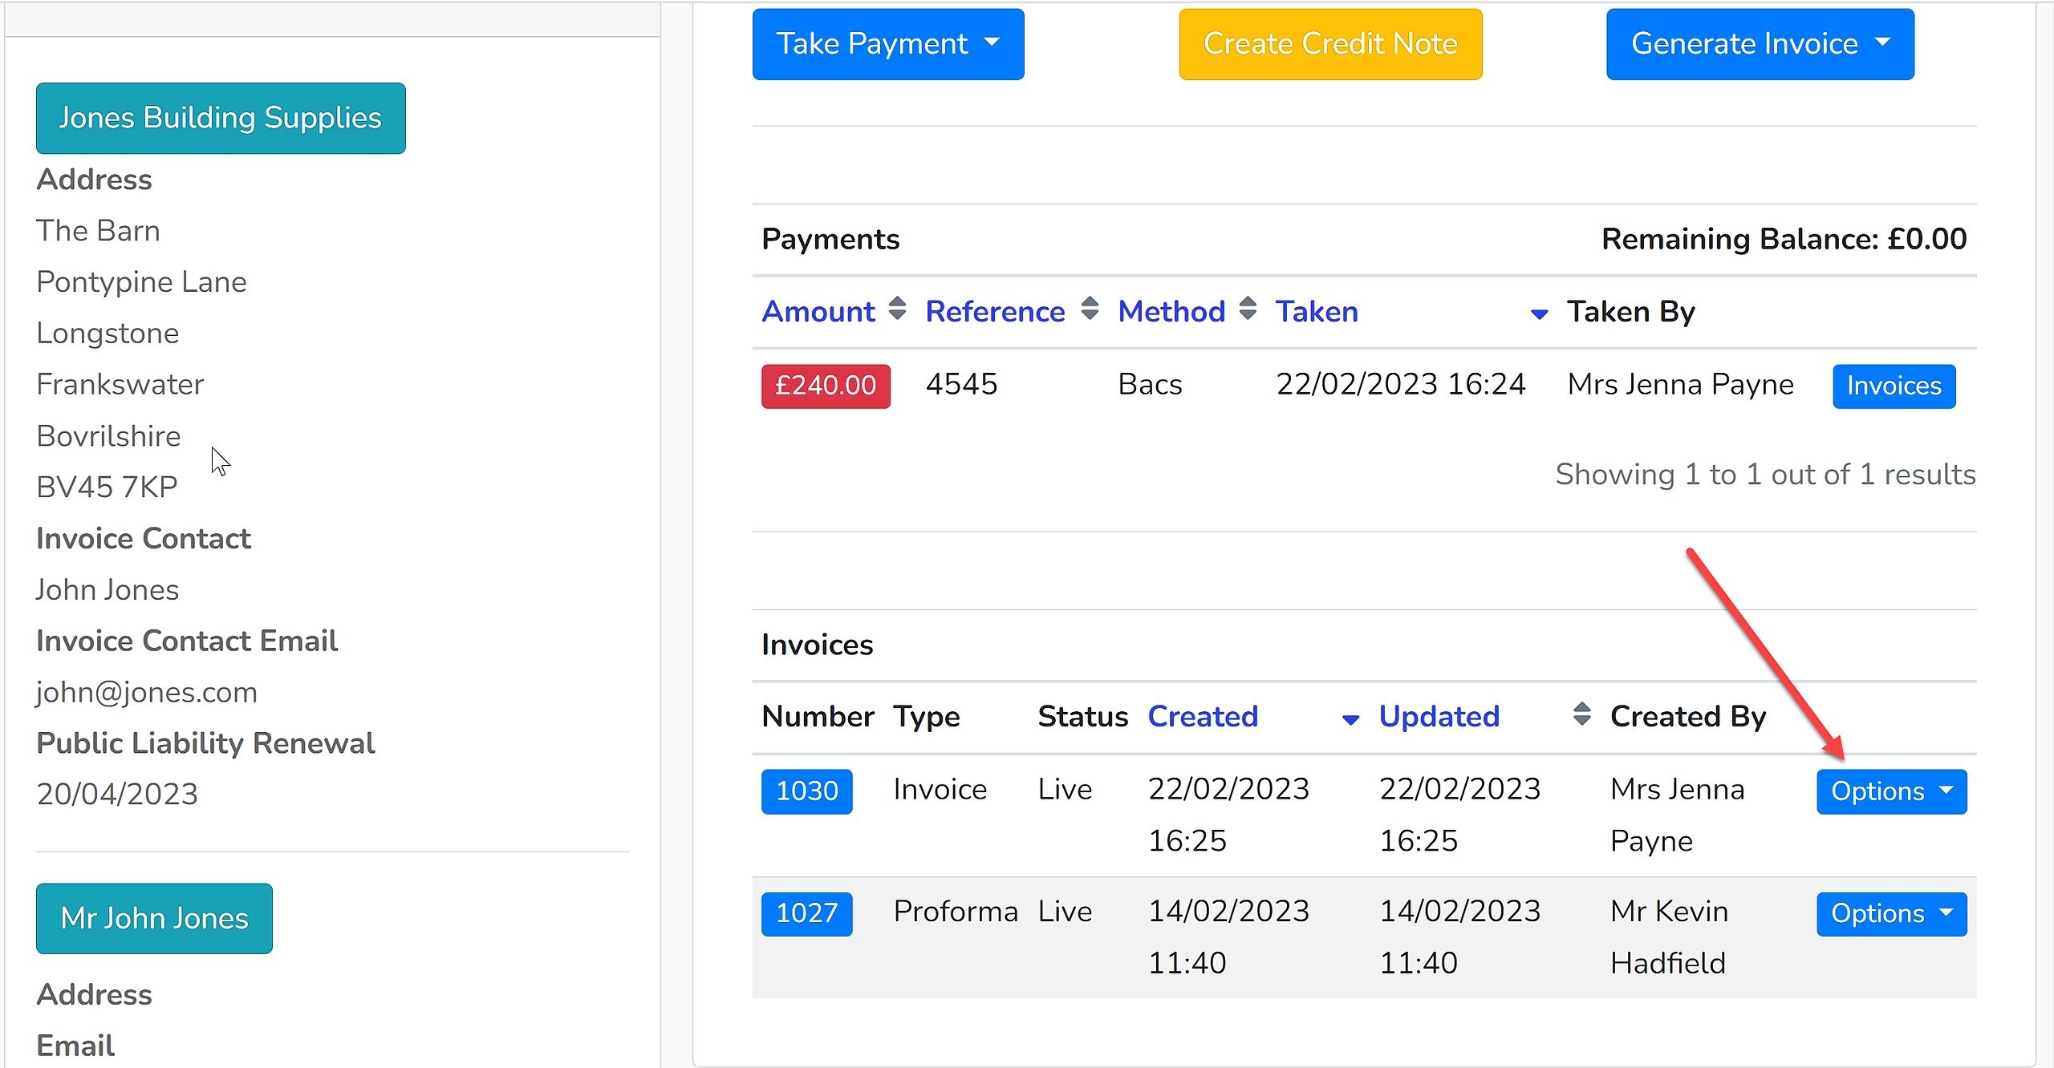Image resolution: width=2054 pixels, height=1068 pixels.
Task: Click 'John Jones' invoice contact name
Action: click(108, 589)
